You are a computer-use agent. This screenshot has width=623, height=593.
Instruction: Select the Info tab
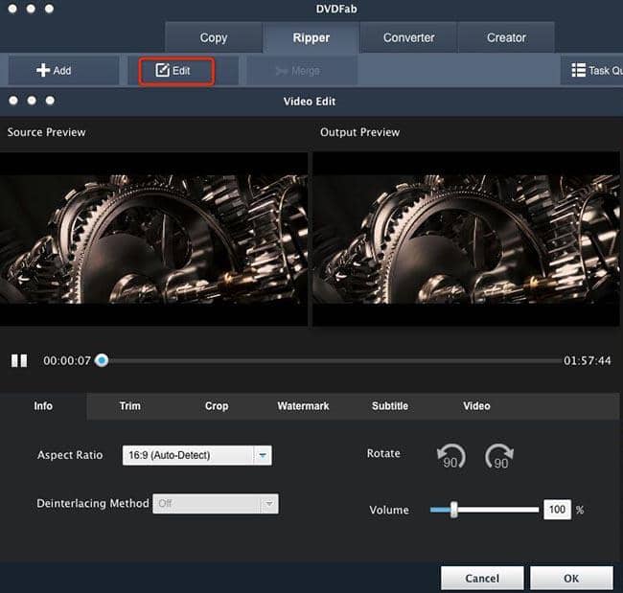(43, 406)
